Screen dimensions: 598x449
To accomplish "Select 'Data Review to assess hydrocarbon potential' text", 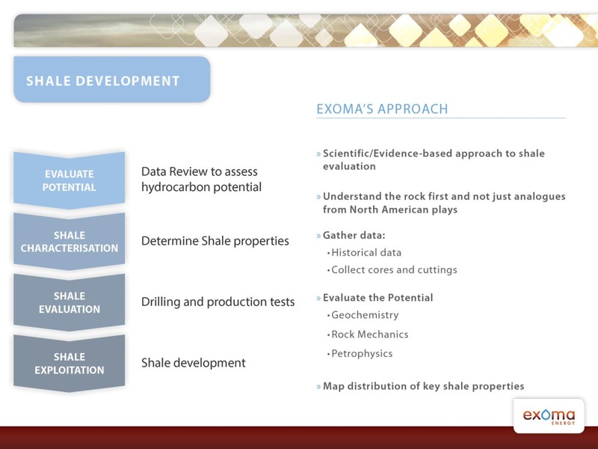I will (201, 179).
